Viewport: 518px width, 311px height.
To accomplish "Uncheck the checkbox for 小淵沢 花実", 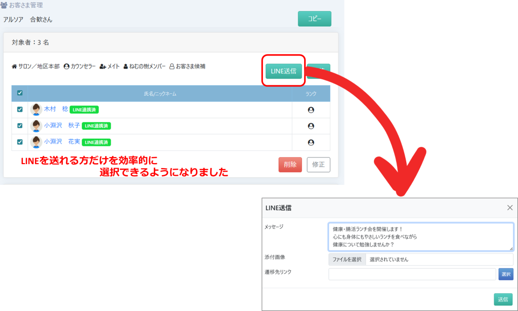I will coord(20,142).
